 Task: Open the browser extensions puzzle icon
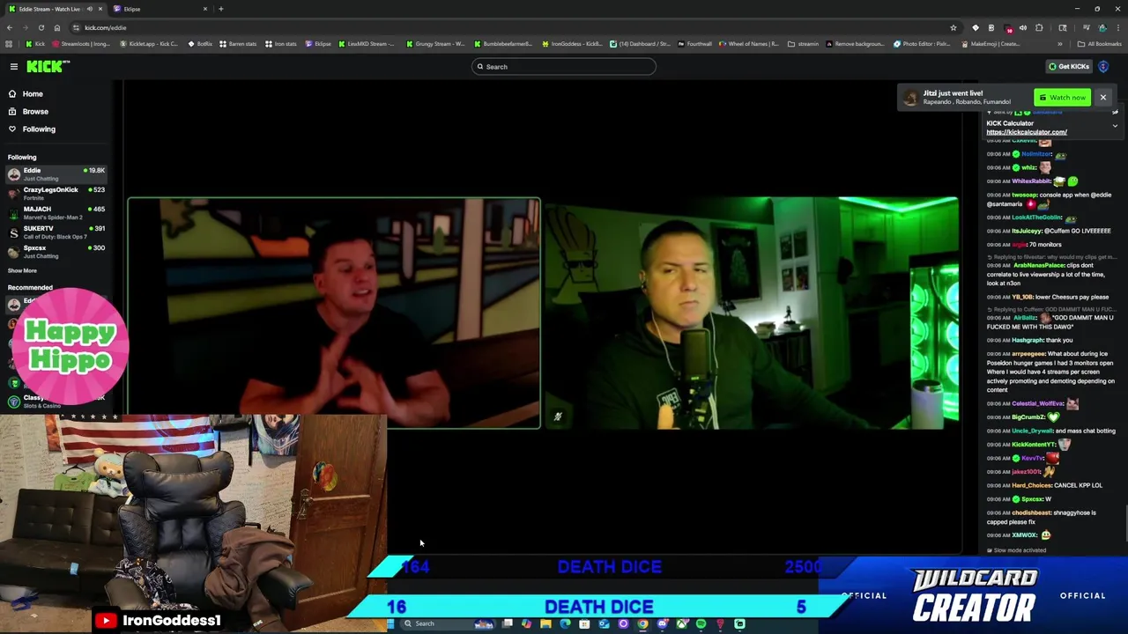1039,27
